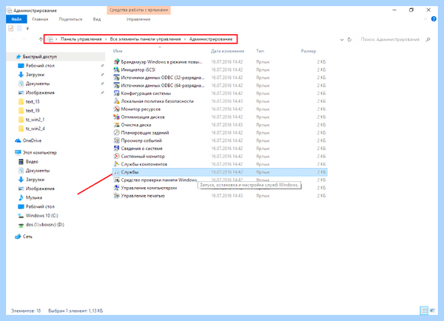Select the Конфигурация системы icon
Viewport: 444px width, 321px height.
[x=116, y=93]
